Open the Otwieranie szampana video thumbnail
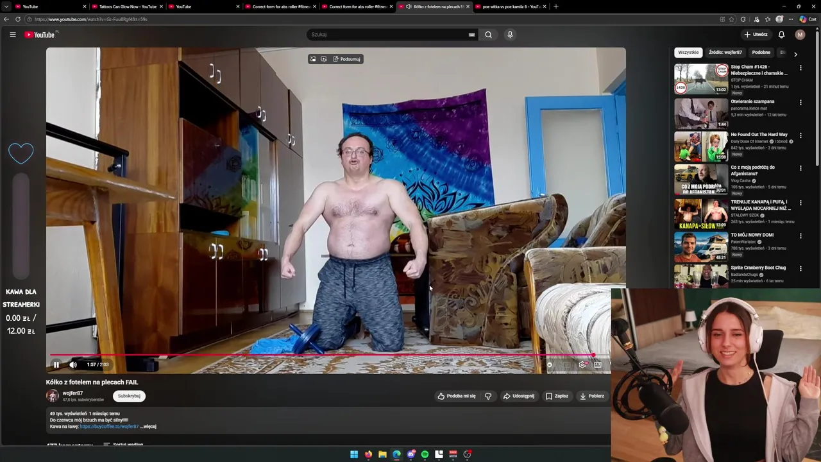 click(x=701, y=112)
